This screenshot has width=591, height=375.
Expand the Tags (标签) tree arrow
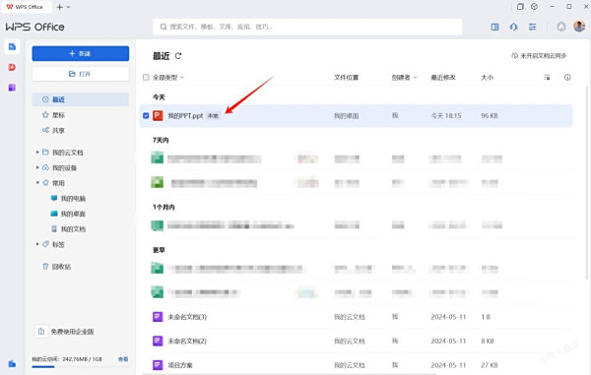[x=37, y=244]
